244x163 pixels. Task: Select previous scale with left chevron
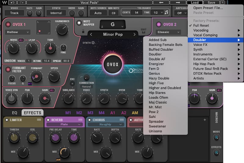91,34
